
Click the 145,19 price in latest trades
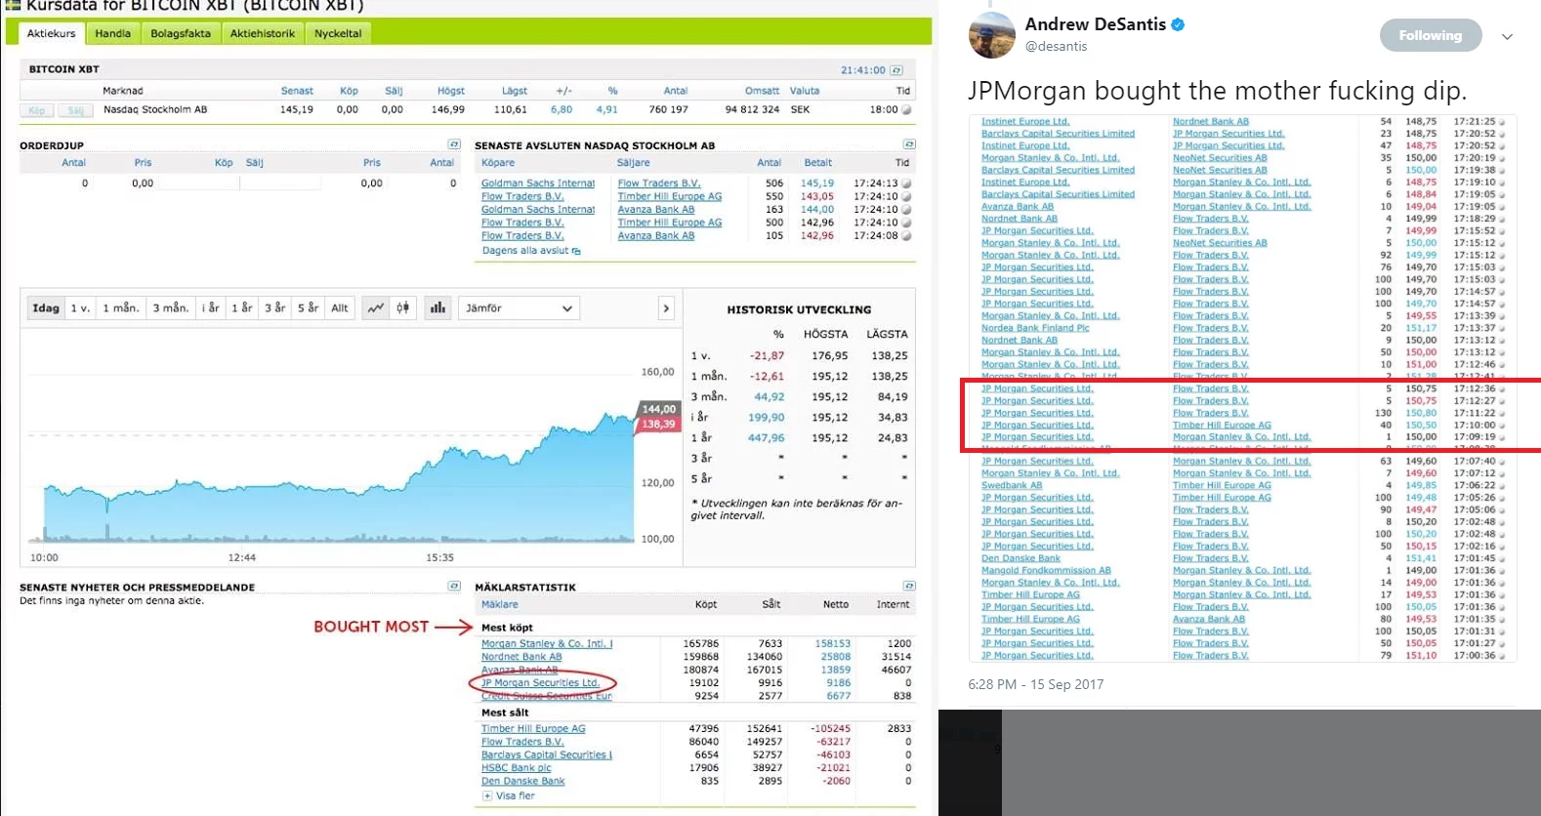point(817,184)
